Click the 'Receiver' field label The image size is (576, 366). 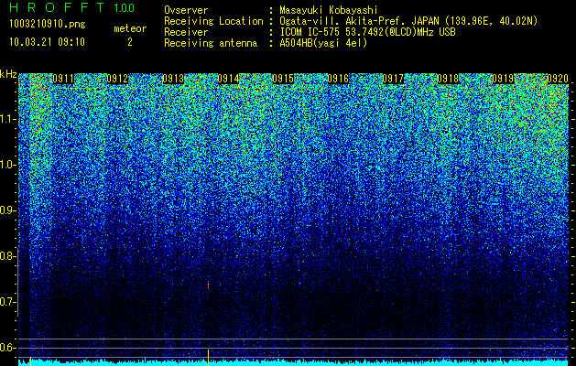186,32
